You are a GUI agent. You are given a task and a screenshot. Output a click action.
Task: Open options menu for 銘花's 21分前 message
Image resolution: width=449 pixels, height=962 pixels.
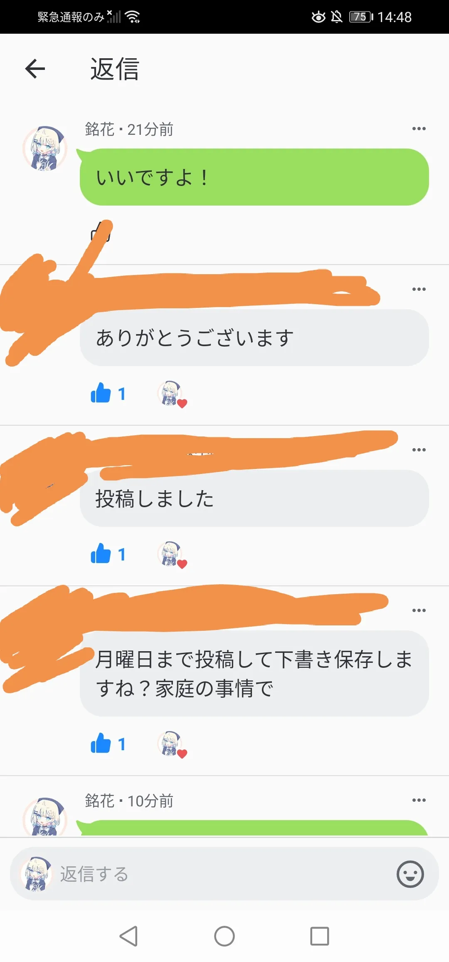pyautogui.click(x=419, y=129)
